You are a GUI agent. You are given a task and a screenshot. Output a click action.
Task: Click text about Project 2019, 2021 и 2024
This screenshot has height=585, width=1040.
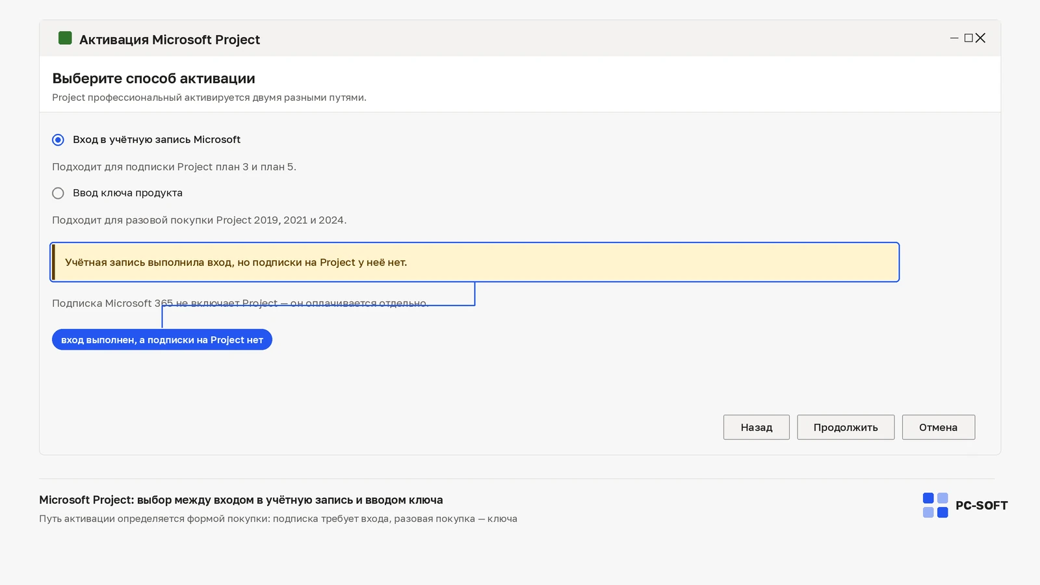199,220
